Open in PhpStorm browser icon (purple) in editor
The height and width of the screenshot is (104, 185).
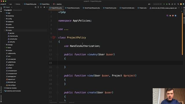point(167,16)
